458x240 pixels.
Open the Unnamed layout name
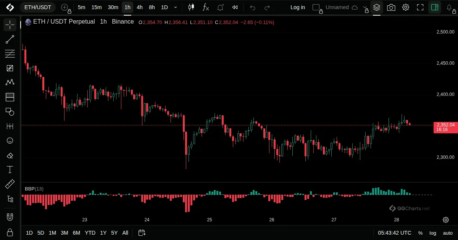[x=337, y=7]
